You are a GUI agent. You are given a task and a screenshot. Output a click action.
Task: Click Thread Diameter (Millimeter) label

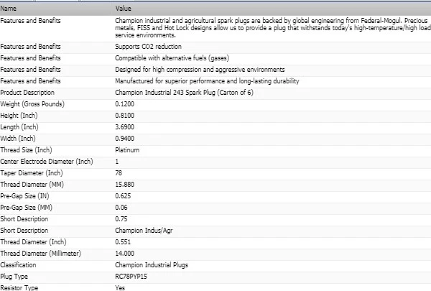pyautogui.click(x=41, y=254)
